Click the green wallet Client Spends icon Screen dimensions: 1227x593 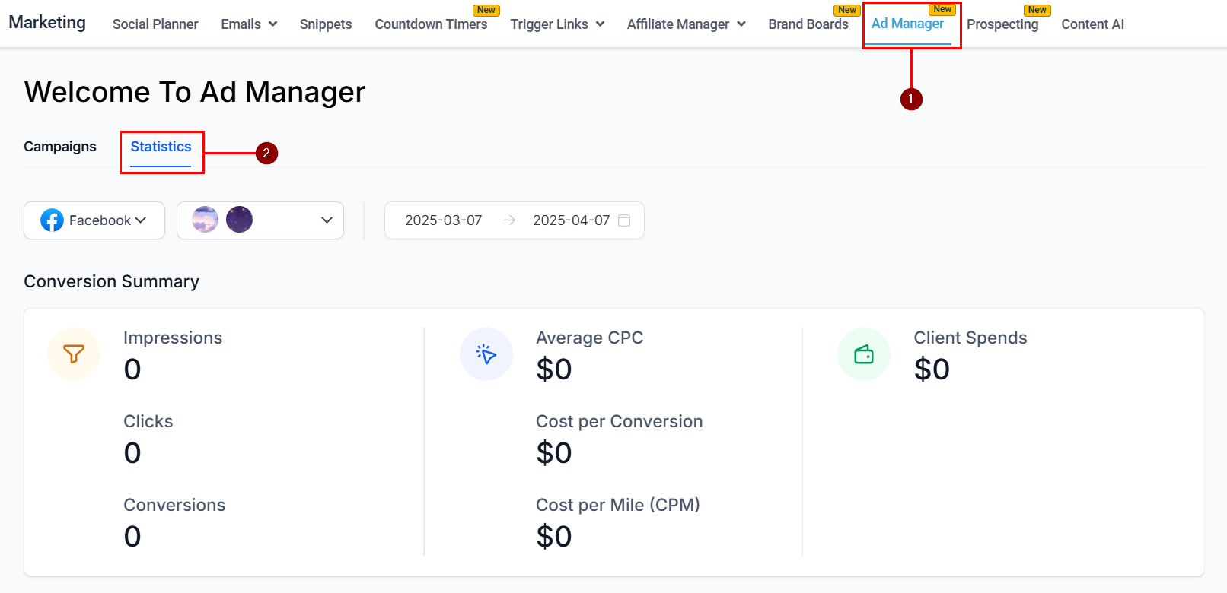pos(864,354)
